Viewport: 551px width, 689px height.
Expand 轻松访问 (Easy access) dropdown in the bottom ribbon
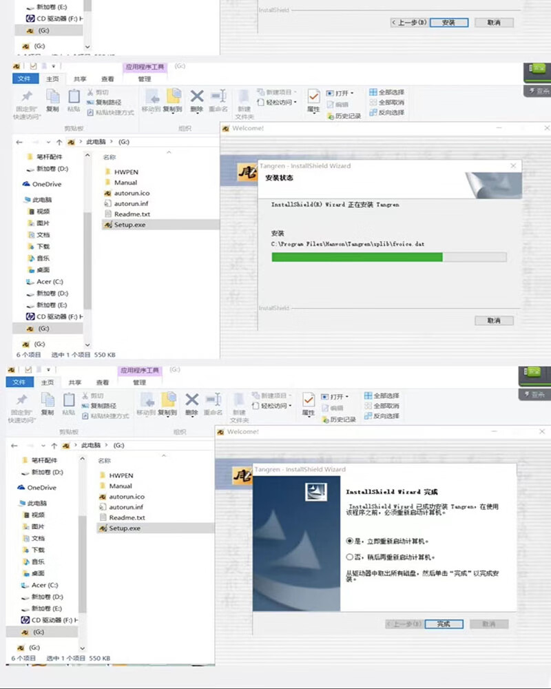coord(276,407)
